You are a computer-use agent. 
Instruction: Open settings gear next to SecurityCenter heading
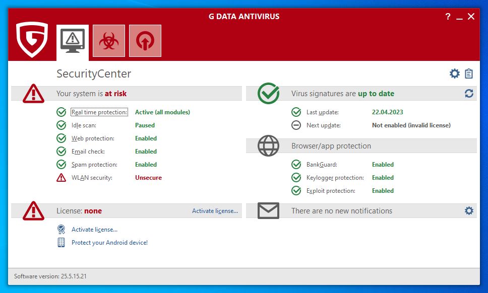click(454, 74)
